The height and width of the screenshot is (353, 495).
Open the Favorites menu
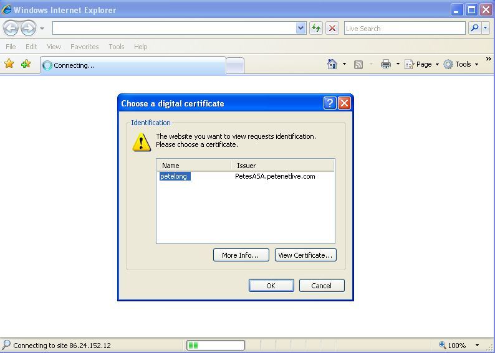pos(85,47)
